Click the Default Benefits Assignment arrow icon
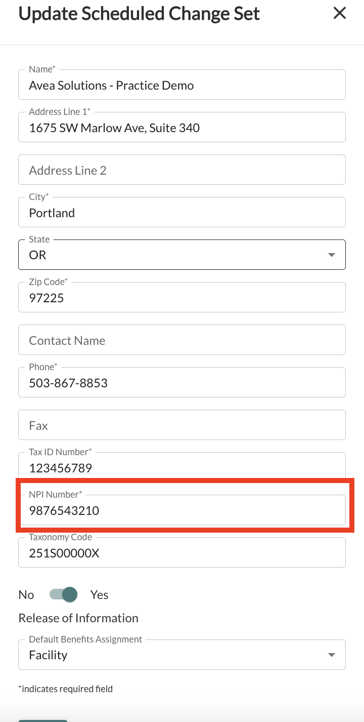This screenshot has width=364, height=722. tap(332, 655)
